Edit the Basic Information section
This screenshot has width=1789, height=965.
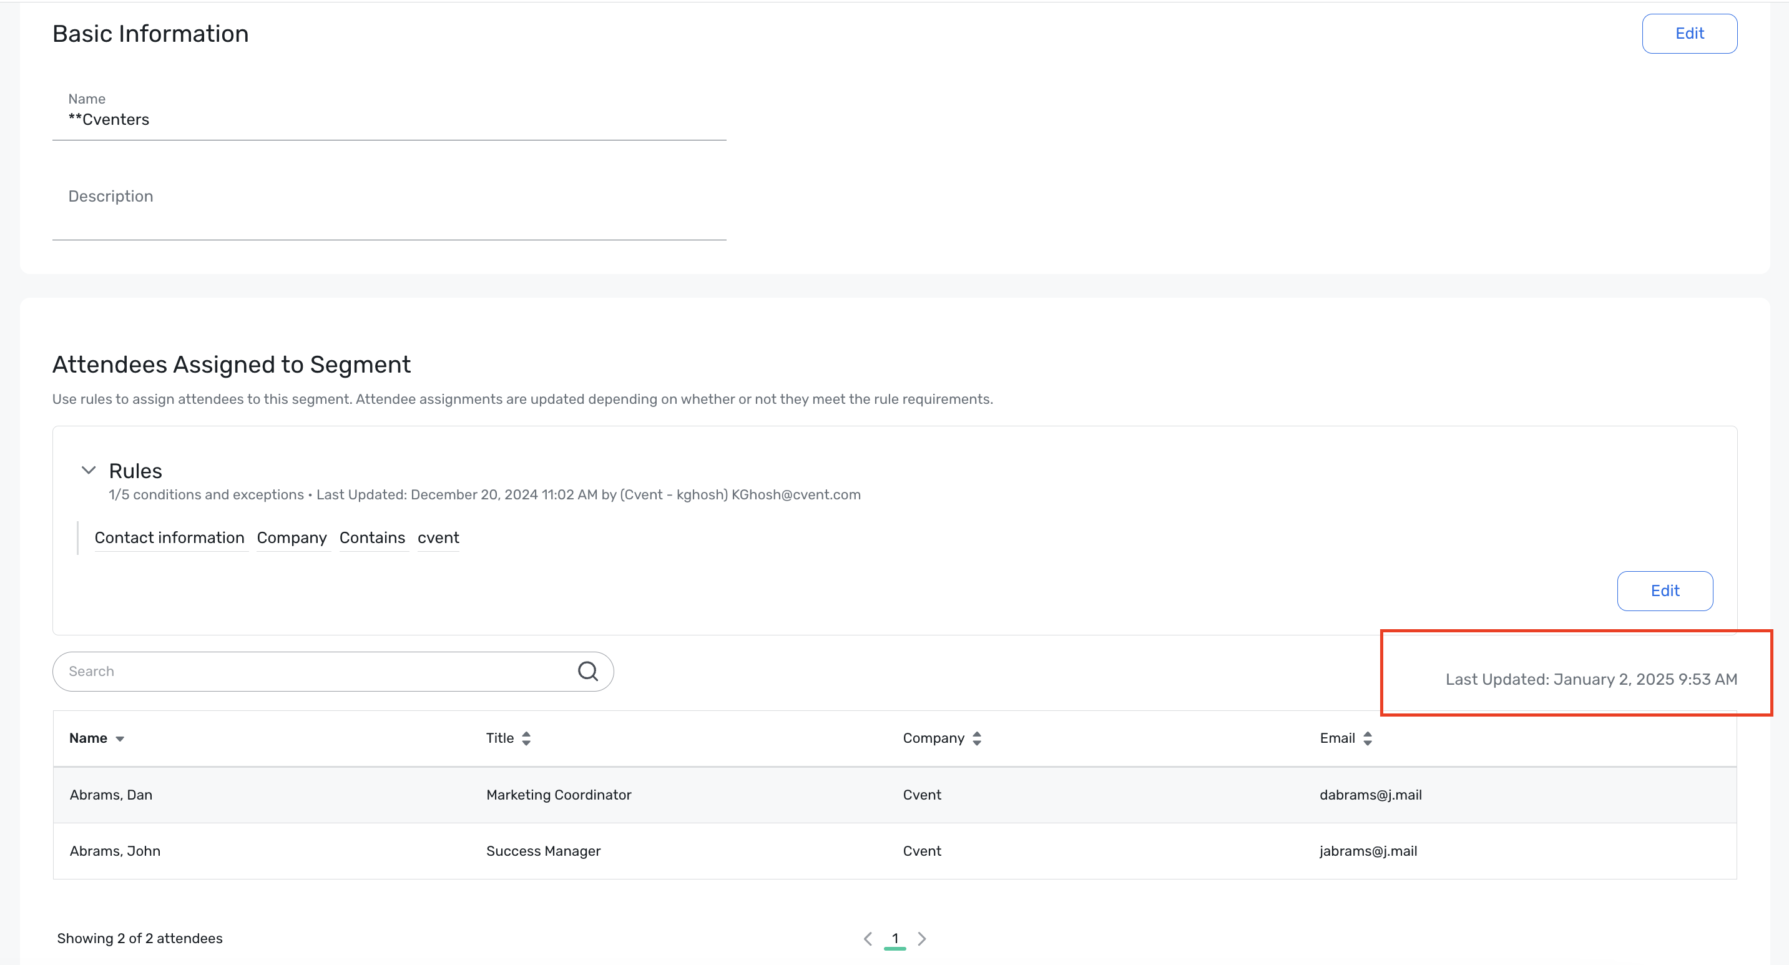click(x=1689, y=33)
